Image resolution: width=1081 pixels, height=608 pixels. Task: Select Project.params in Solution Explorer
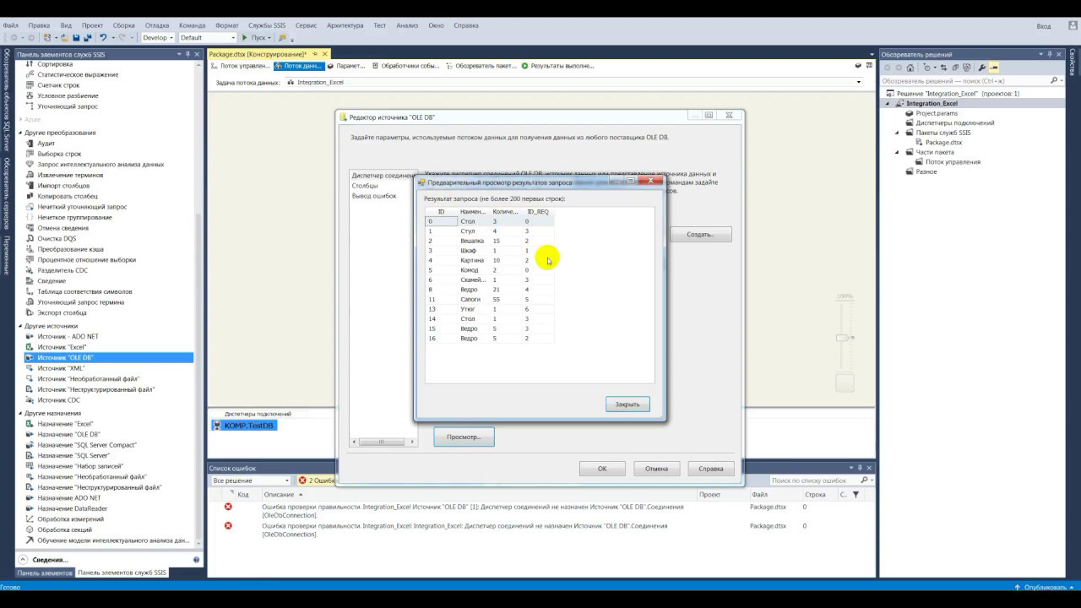(937, 113)
